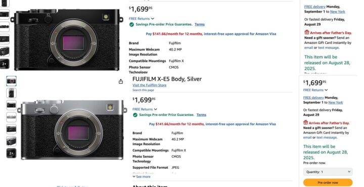
Task: Click the Pre-order now button
Action: click(x=328, y=182)
